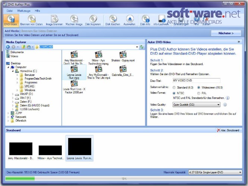Select the DVD-Video toolbar icon
Viewport: 248px width, 186px height.
pos(11,20)
